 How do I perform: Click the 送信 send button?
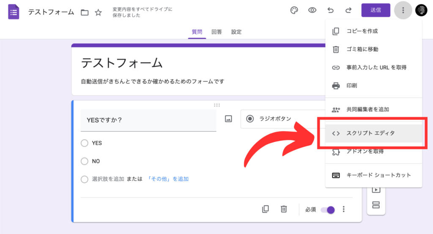click(x=375, y=11)
